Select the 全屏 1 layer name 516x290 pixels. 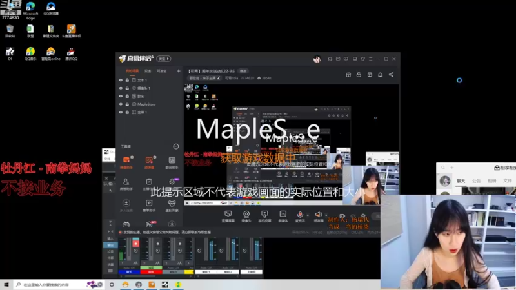point(142,112)
